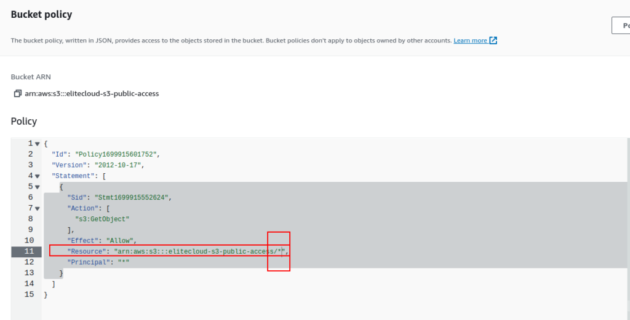Click the Policy section heading
The height and width of the screenshot is (320, 630).
[x=24, y=121]
